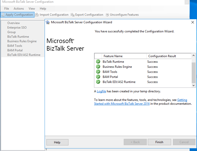The width and height of the screenshot is (197, 151).
Task: Click the disabled Cancel button
Action: pos(184,142)
